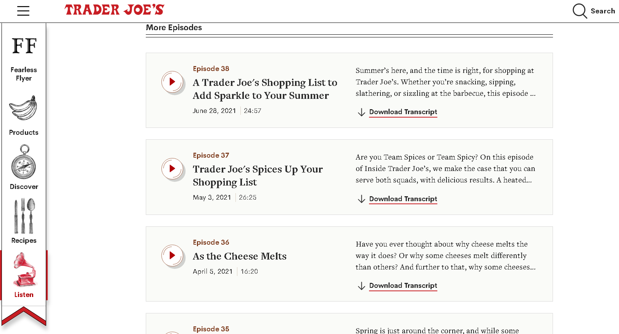Open Fearless Flyer FF icon
Screen dimensions: 619x334
pos(24,46)
